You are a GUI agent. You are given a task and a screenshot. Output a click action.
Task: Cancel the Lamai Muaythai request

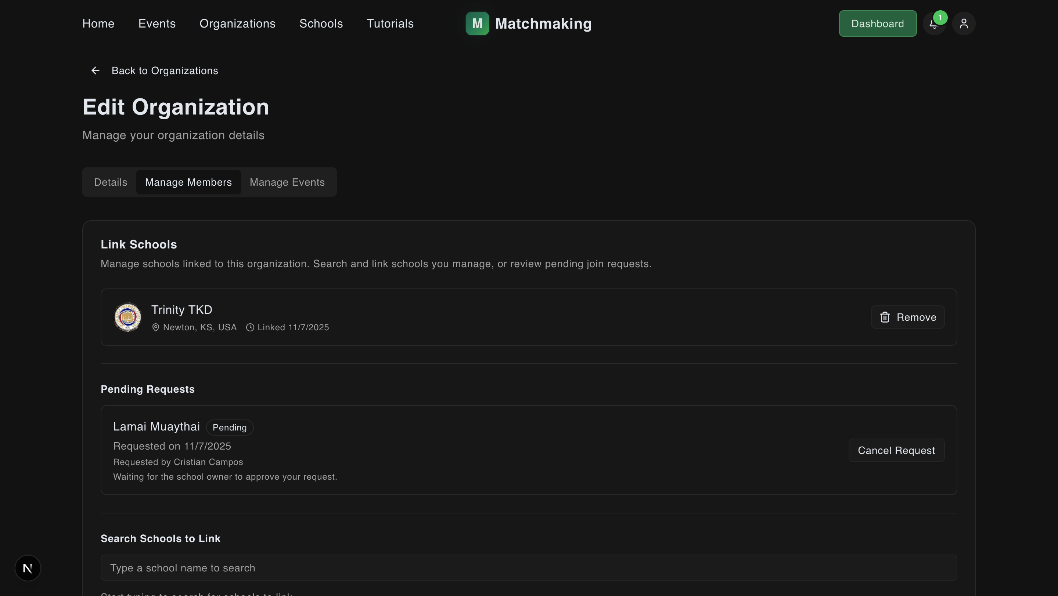pos(896,450)
